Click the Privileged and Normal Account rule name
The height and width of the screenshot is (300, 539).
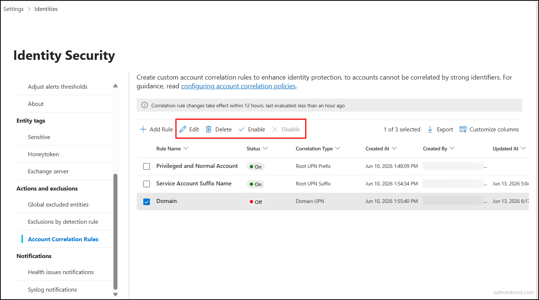point(197,166)
